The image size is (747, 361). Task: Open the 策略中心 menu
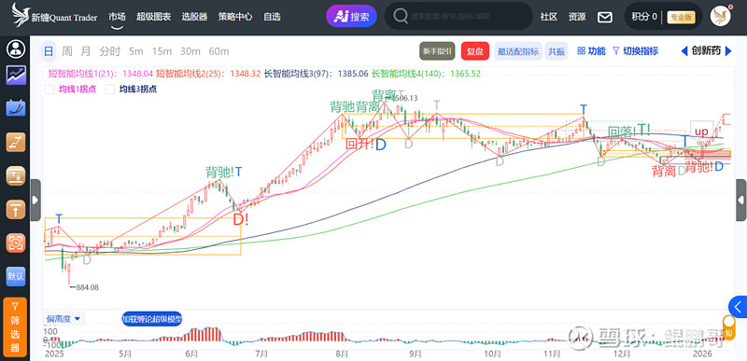pyautogui.click(x=235, y=17)
